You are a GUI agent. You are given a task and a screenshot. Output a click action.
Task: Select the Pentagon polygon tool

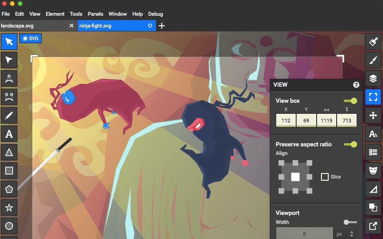coord(9,189)
